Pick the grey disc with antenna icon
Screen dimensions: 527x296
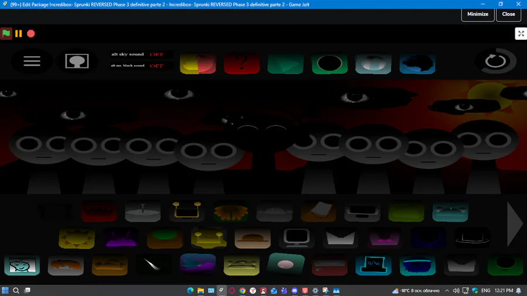coord(143,211)
